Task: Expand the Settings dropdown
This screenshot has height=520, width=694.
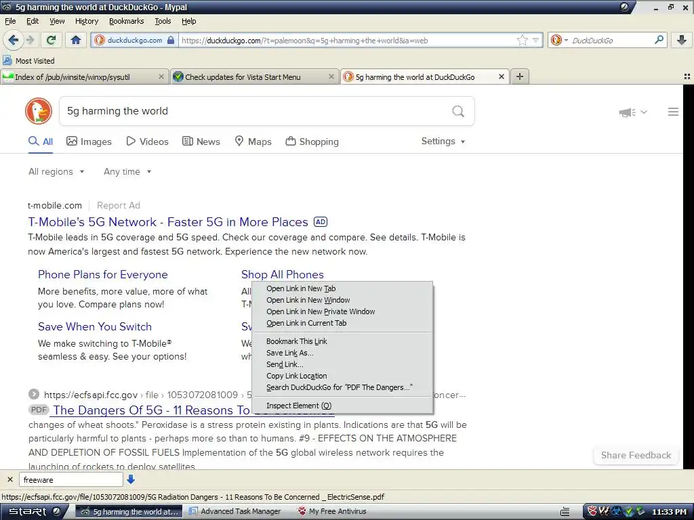Action: (443, 141)
